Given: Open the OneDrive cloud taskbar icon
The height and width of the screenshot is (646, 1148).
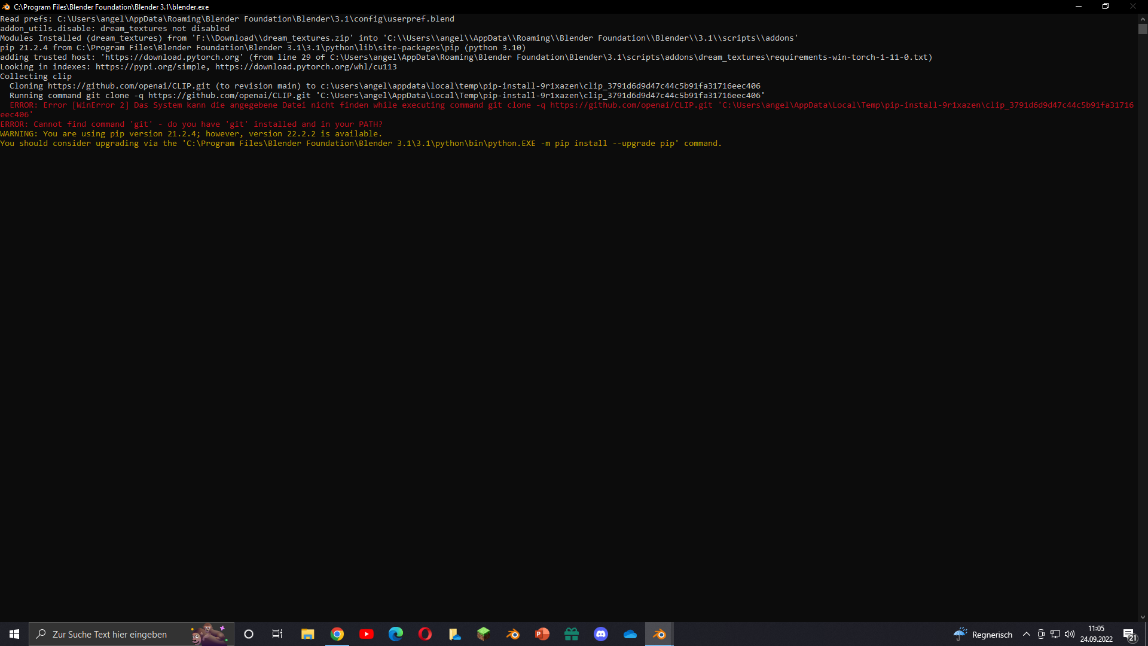Looking at the screenshot, I should [630, 634].
